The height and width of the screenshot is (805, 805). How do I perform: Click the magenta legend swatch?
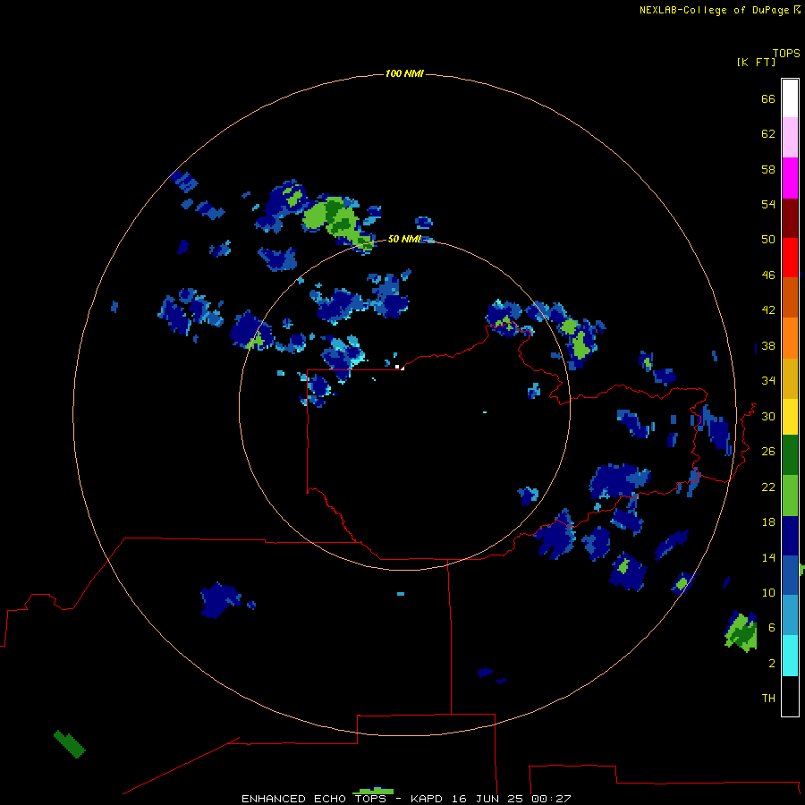click(x=790, y=178)
